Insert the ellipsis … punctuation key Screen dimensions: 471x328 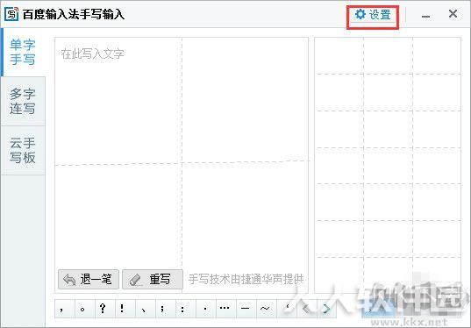pyautogui.click(x=225, y=309)
